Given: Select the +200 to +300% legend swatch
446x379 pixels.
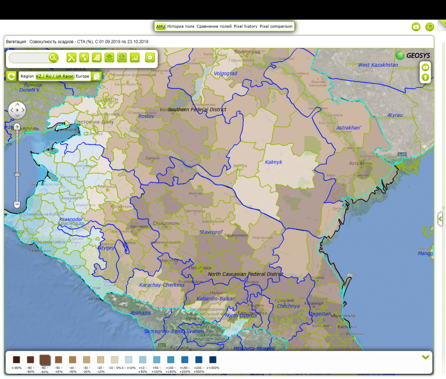Looking at the screenshot, I should pos(199,360).
